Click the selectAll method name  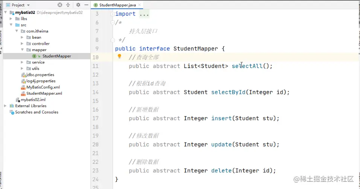click(x=247, y=66)
